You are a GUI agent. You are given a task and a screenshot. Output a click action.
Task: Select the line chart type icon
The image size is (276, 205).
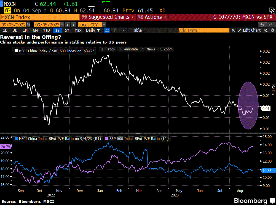(x=107, y=30)
